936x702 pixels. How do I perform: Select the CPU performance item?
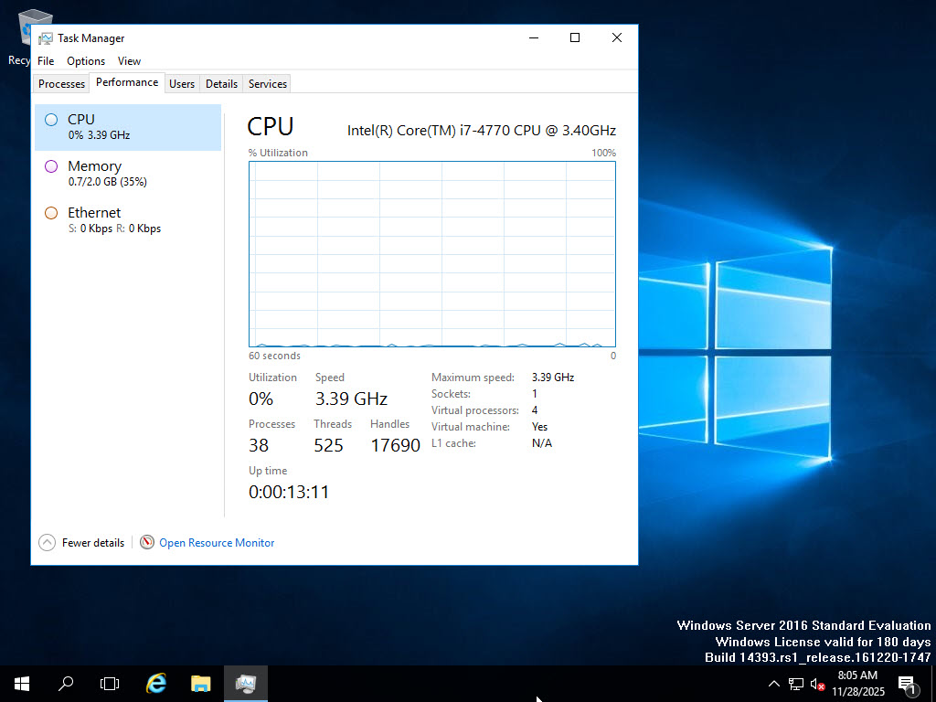click(x=127, y=126)
